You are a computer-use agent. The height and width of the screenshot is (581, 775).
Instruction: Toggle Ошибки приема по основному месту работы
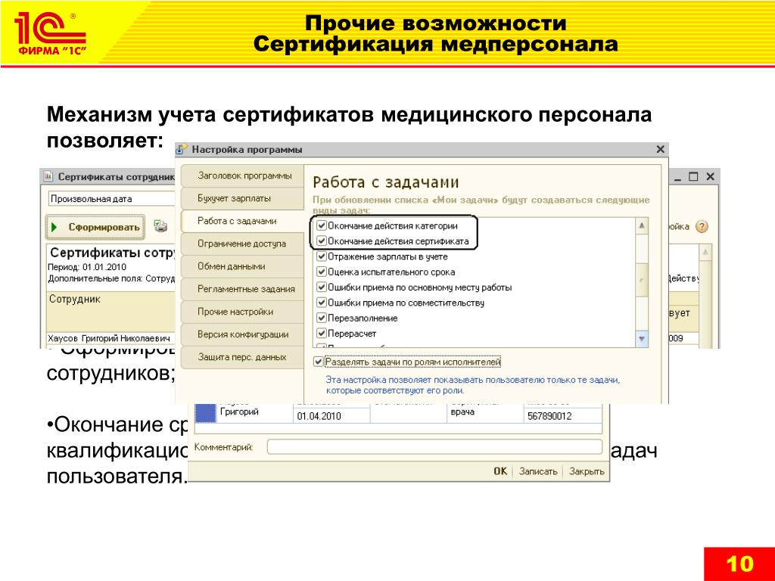(x=322, y=287)
